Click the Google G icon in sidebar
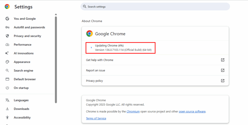 click(x=7, y=19)
